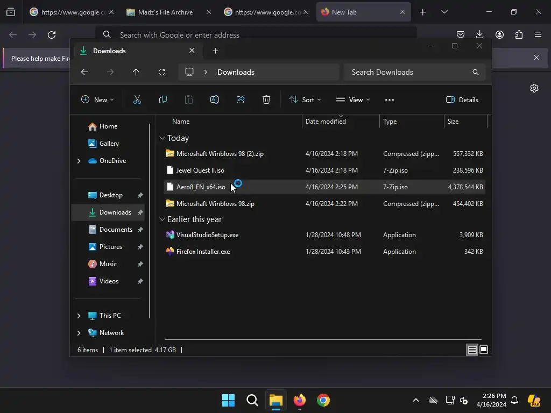Reload the Firefox page
Screen dimensions: 551x413
click(x=52, y=35)
